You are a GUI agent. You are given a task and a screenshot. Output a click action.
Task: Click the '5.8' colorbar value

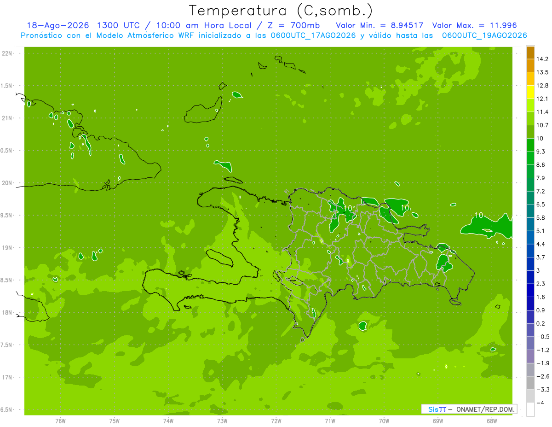point(541,217)
